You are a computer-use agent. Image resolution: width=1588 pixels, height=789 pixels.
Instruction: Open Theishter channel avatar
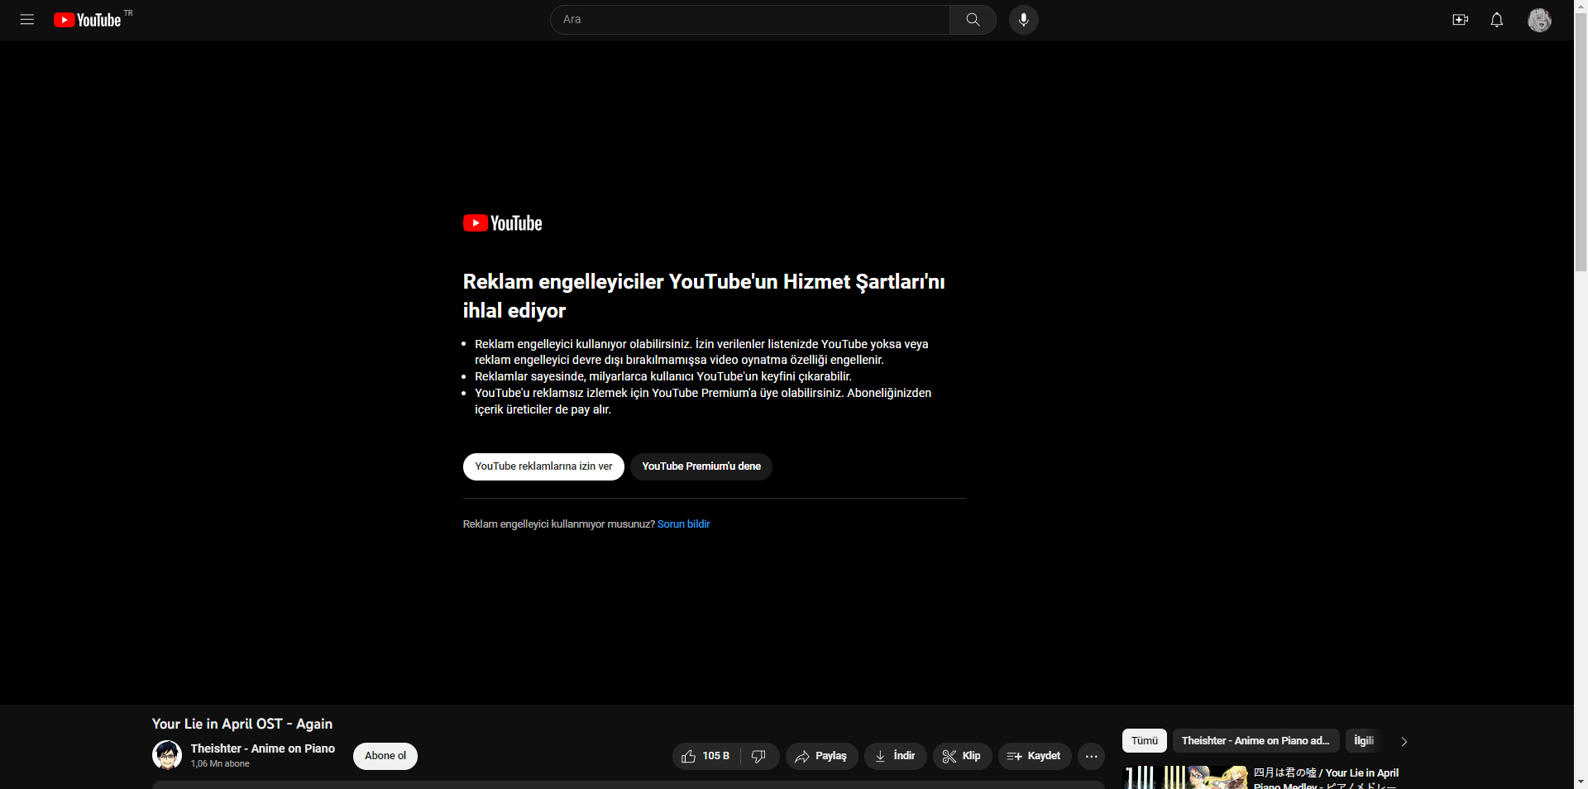point(167,755)
